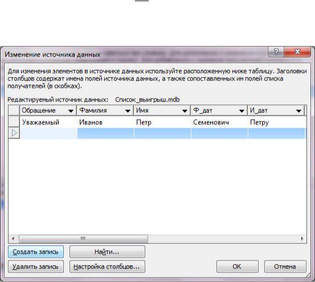Click the Найти... button
The height and width of the screenshot is (282, 315).
pyautogui.click(x=107, y=252)
